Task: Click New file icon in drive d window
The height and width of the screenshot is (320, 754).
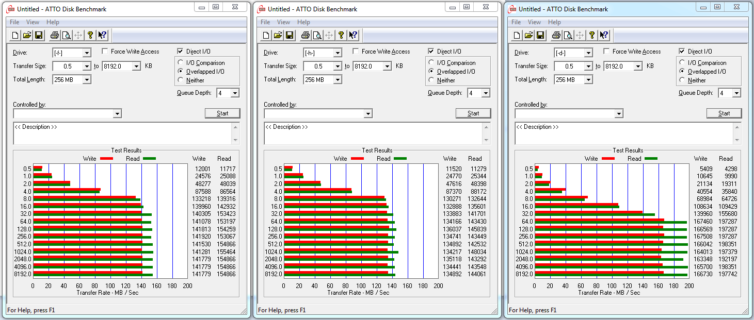Action: [x=517, y=35]
